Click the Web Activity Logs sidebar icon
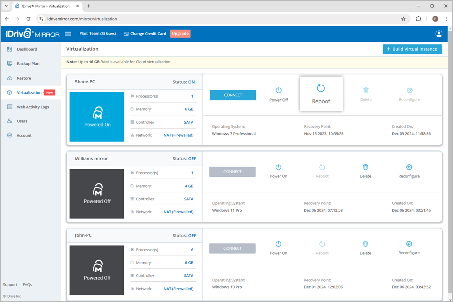 pyautogui.click(x=10, y=107)
